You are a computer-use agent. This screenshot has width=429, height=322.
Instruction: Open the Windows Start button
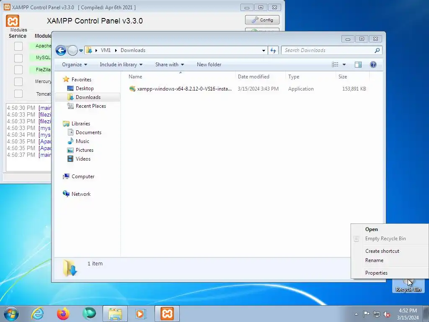tap(11, 314)
